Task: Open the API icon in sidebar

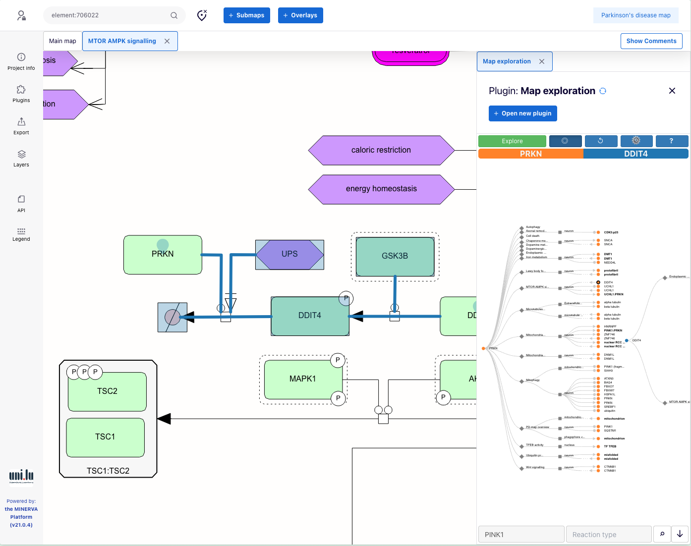Action: pos(21,204)
